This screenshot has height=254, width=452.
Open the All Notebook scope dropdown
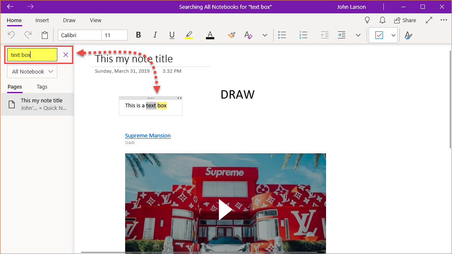[32, 71]
